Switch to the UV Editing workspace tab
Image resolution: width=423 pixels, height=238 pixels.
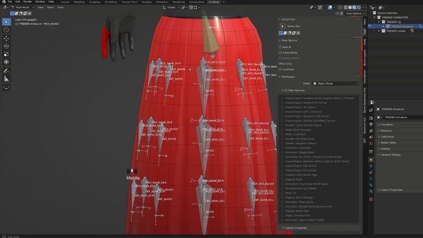point(110,2)
